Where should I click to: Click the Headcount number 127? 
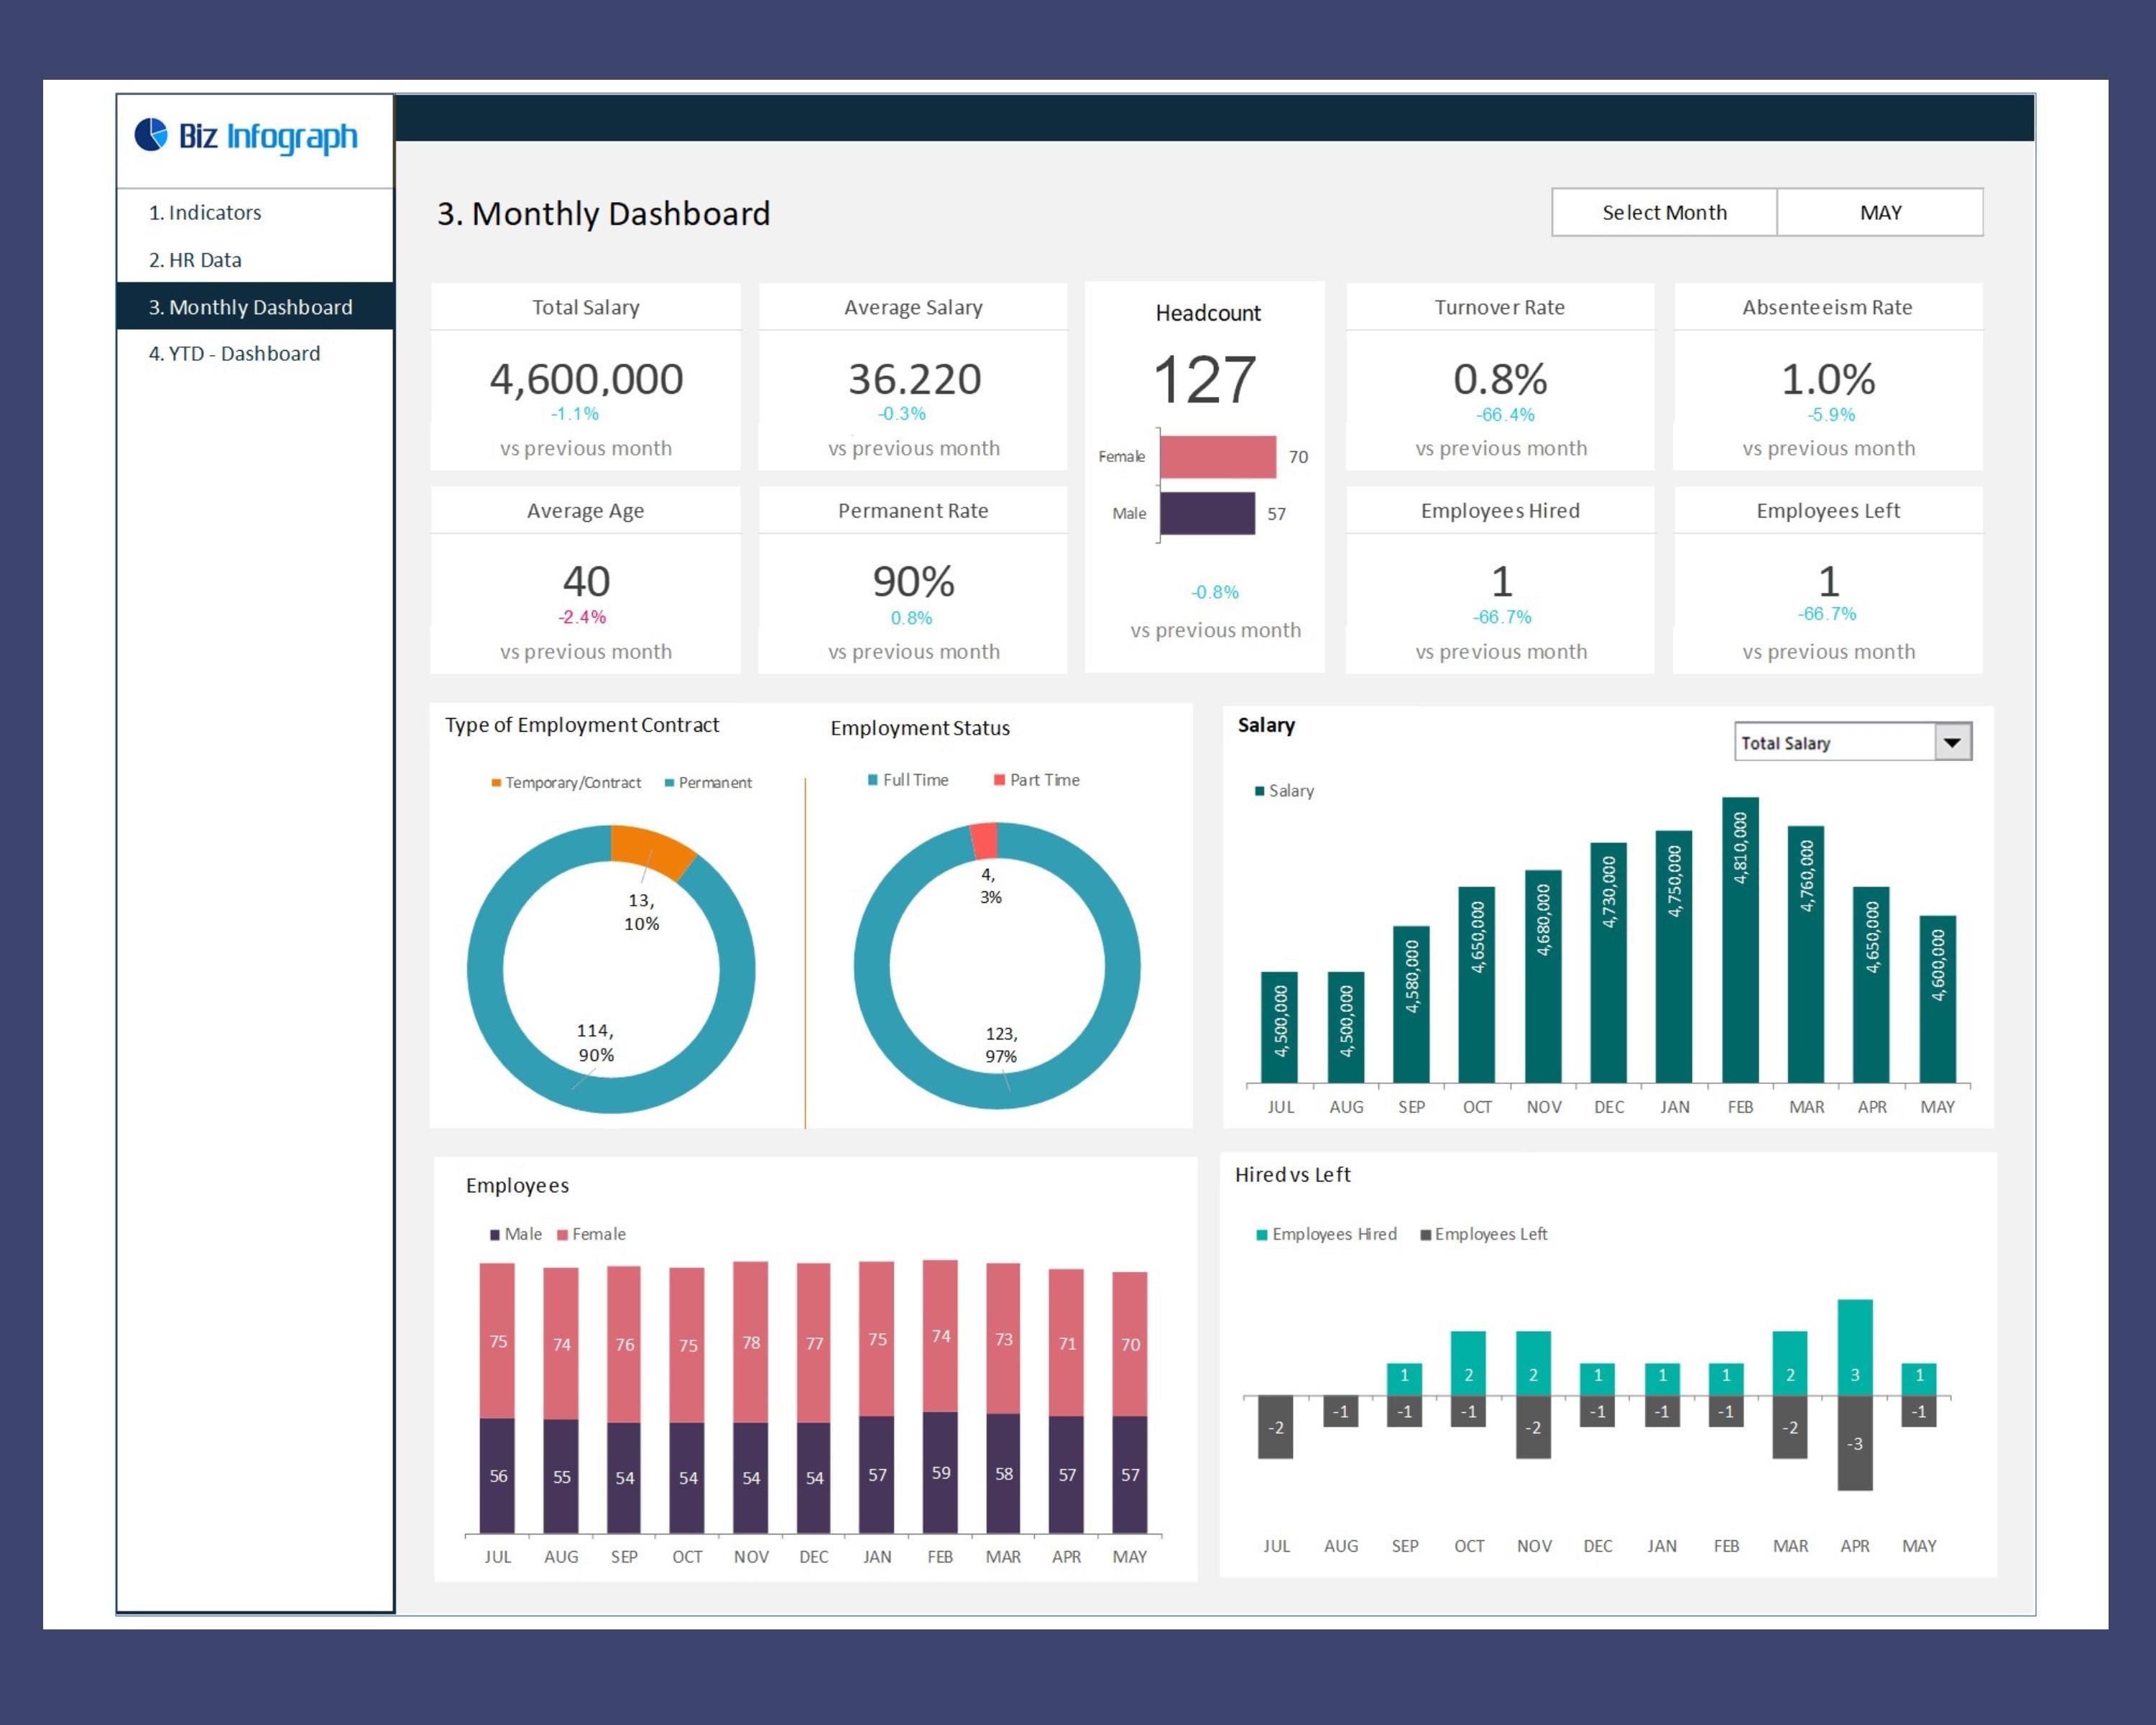click(x=1204, y=380)
